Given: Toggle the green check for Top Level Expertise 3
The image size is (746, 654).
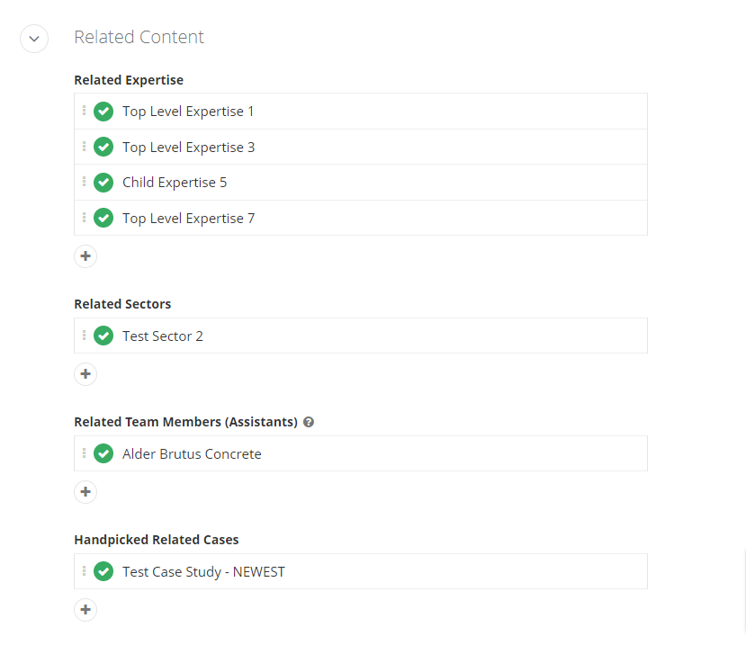Looking at the screenshot, I should point(103,147).
